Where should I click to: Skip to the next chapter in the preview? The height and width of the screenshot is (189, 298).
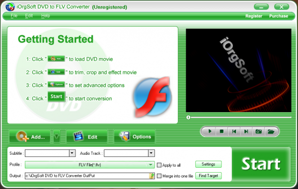[246, 131]
